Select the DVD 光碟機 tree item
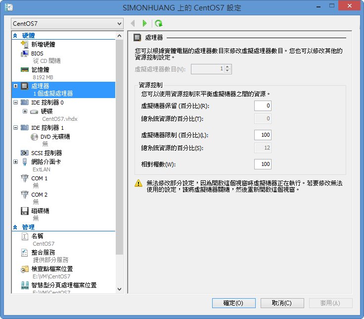Screen dimensions: 364x319 (63, 140)
